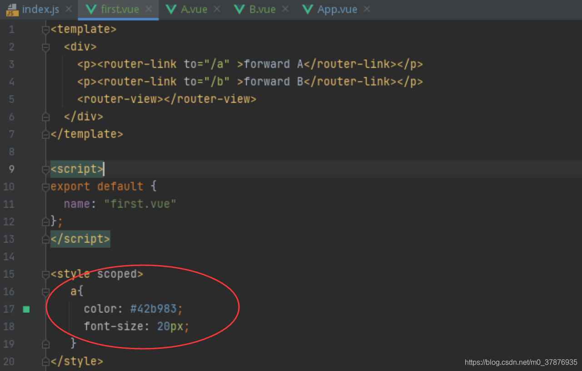Click the text forward A on line 3
Viewport: 582px width, 371px height.
274,64
